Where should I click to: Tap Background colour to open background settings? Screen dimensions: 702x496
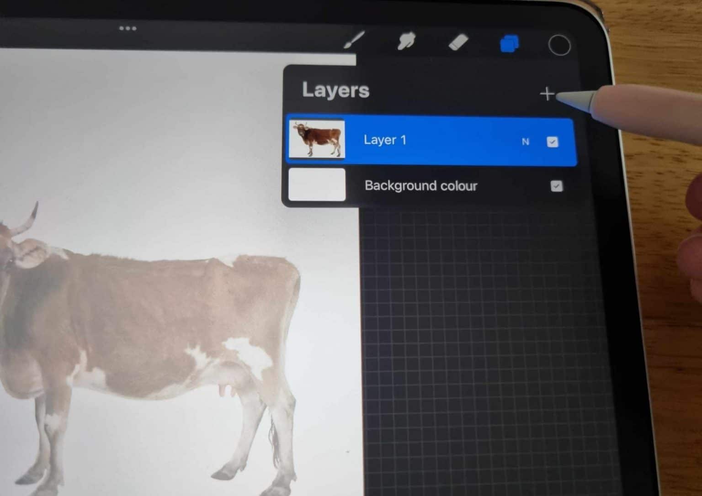pyautogui.click(x=420, y=186)
